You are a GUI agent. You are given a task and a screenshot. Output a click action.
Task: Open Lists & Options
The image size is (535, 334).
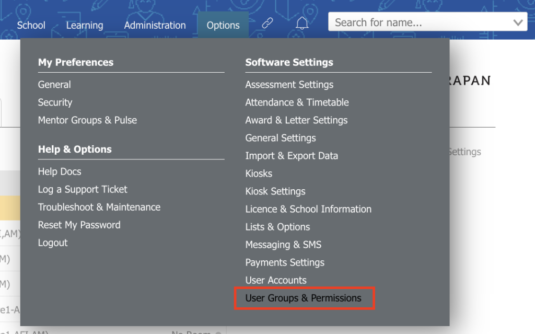277,227
